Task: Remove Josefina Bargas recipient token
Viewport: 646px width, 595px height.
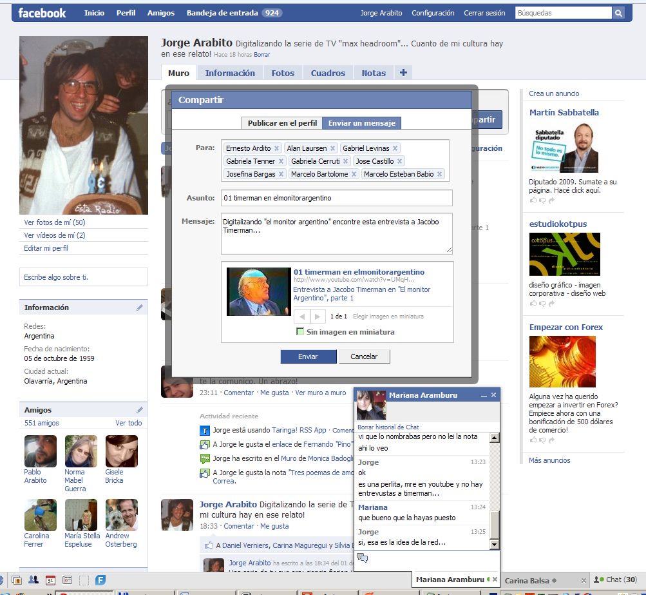Action: tap(281, 174)
